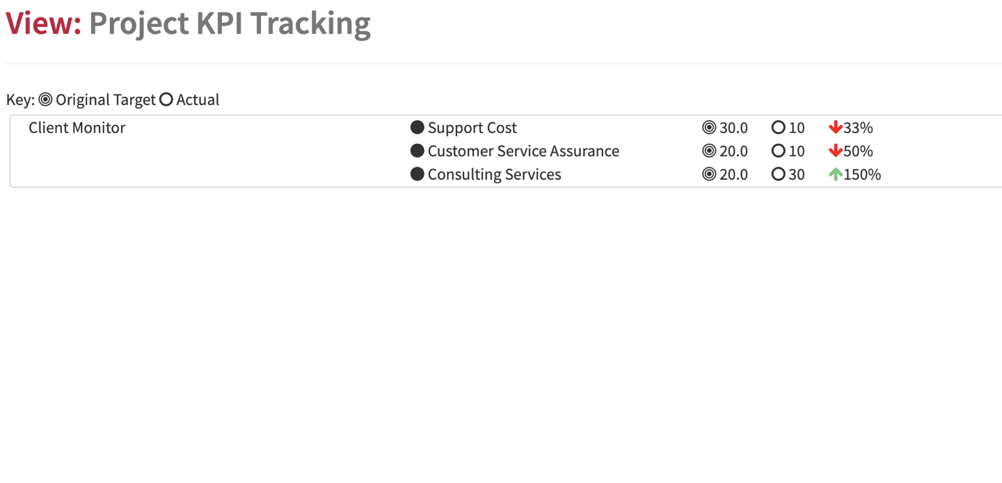Click the target icon beside Support Cost 30.0
This screenshot has height=483, width=1002.
709,127
